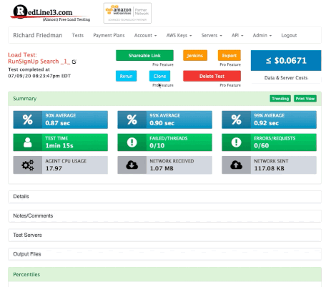Open the Payment Plans page
Image resolution: width=331 pixels, height=287 pixels.
click(x=109, y=35)
